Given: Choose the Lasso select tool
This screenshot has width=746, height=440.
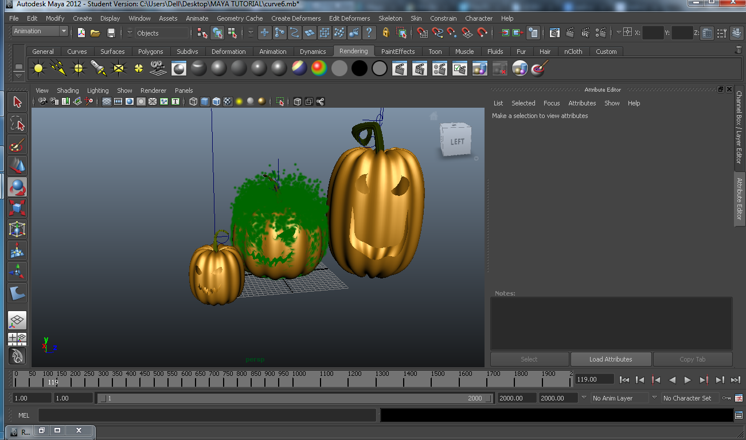Looking at the screenshot, I should click(x=17, y=123).
